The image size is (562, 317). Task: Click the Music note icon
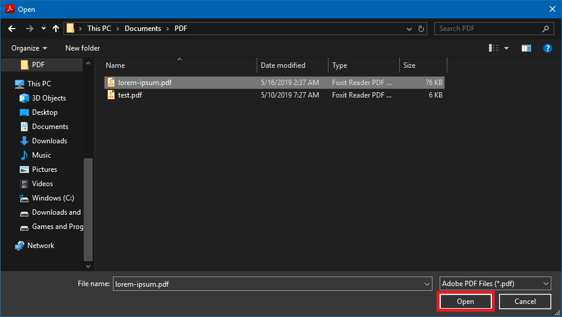(24, 155)
